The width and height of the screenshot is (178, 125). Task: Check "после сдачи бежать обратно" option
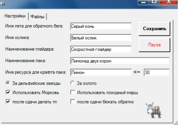tap(73, 102)
